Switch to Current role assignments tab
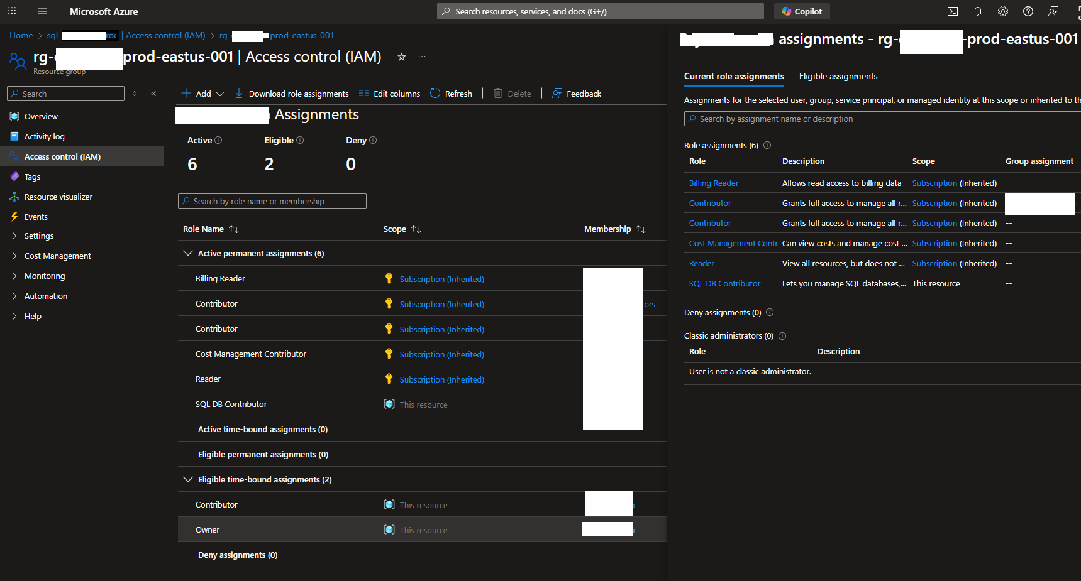 [x=734, y=76]
